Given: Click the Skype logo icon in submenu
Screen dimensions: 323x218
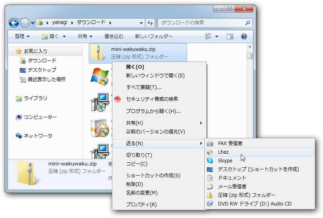Looking at the screenshot, I should [x=210, y=160].
